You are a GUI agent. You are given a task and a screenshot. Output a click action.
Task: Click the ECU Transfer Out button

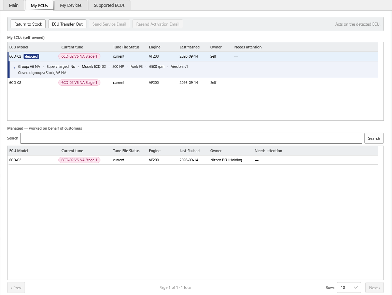(67, 24)
